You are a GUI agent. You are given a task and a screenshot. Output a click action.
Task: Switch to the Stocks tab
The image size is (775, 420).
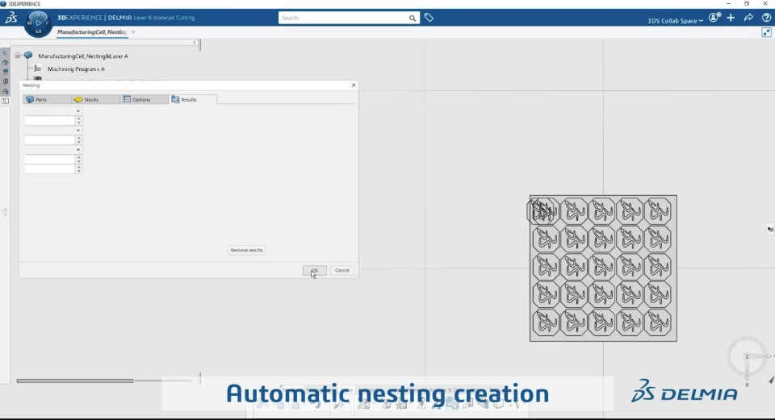[95, 99]
